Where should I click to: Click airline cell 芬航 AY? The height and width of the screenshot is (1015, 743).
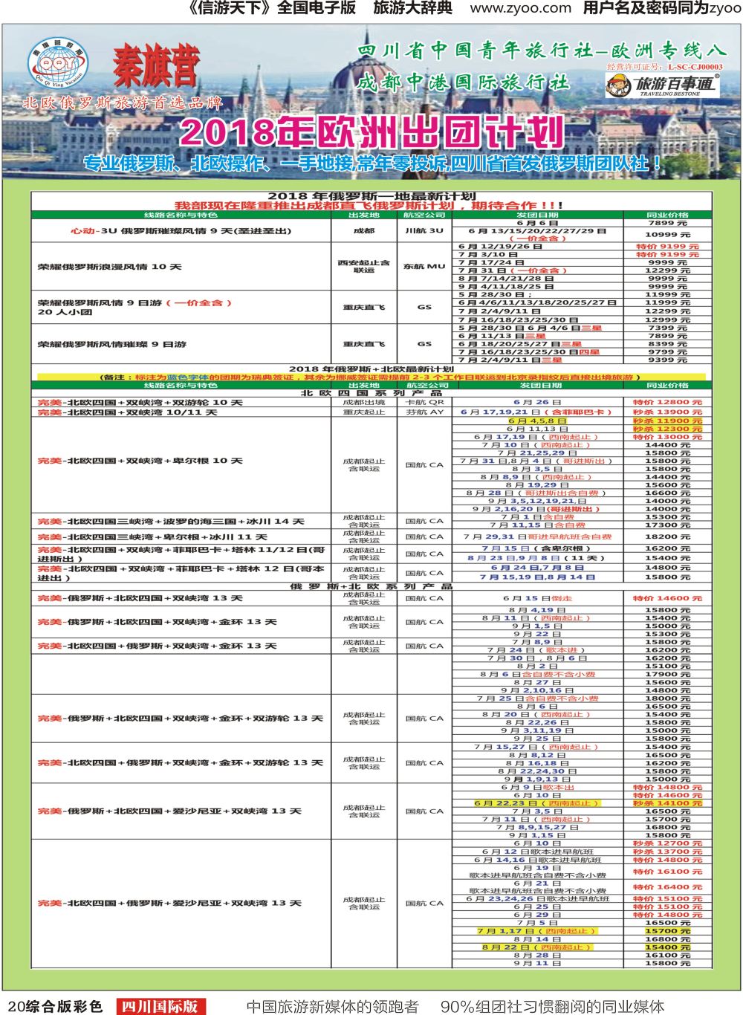(x=424, y=412)
